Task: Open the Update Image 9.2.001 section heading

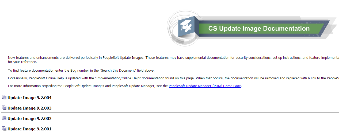Action: click(x=29, y=129)
